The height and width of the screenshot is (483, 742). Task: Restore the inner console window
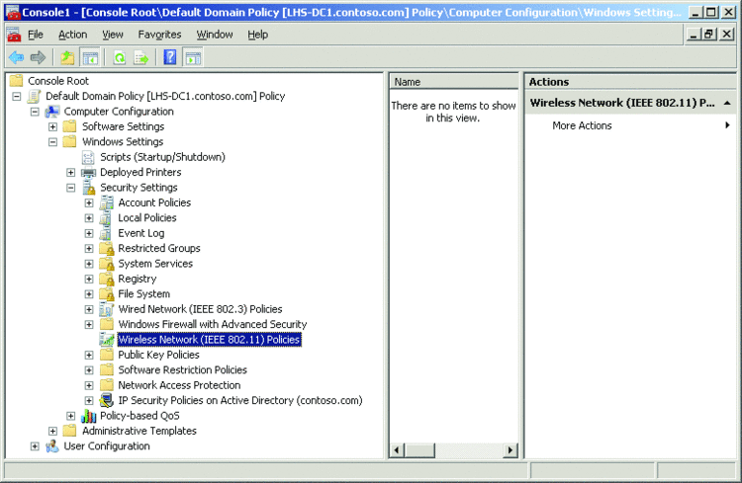point(709,34)
